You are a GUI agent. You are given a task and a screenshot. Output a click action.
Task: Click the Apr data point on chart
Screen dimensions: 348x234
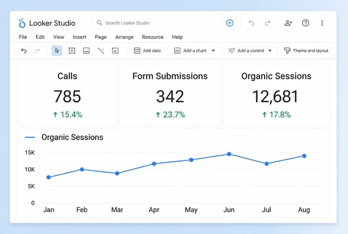[x=154, y=164]
